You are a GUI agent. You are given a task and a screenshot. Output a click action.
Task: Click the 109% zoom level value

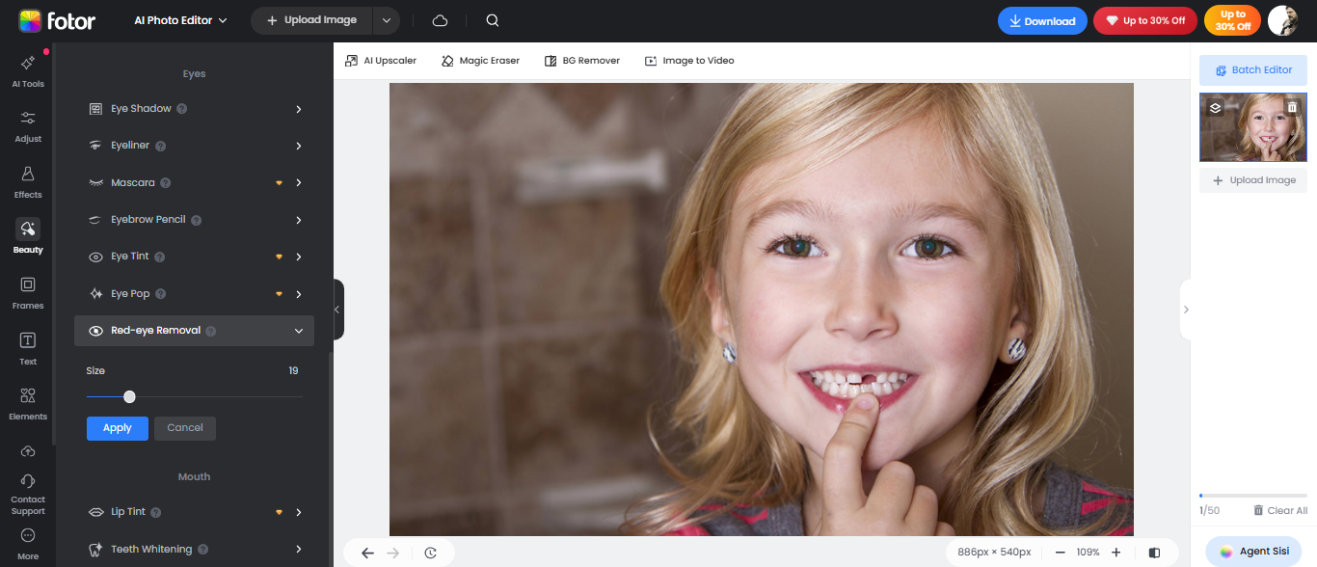point(1088,553)
